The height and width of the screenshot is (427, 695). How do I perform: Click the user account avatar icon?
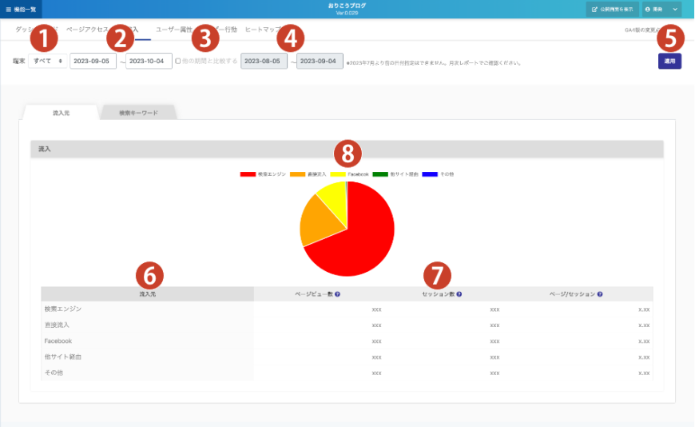point(648,10)
